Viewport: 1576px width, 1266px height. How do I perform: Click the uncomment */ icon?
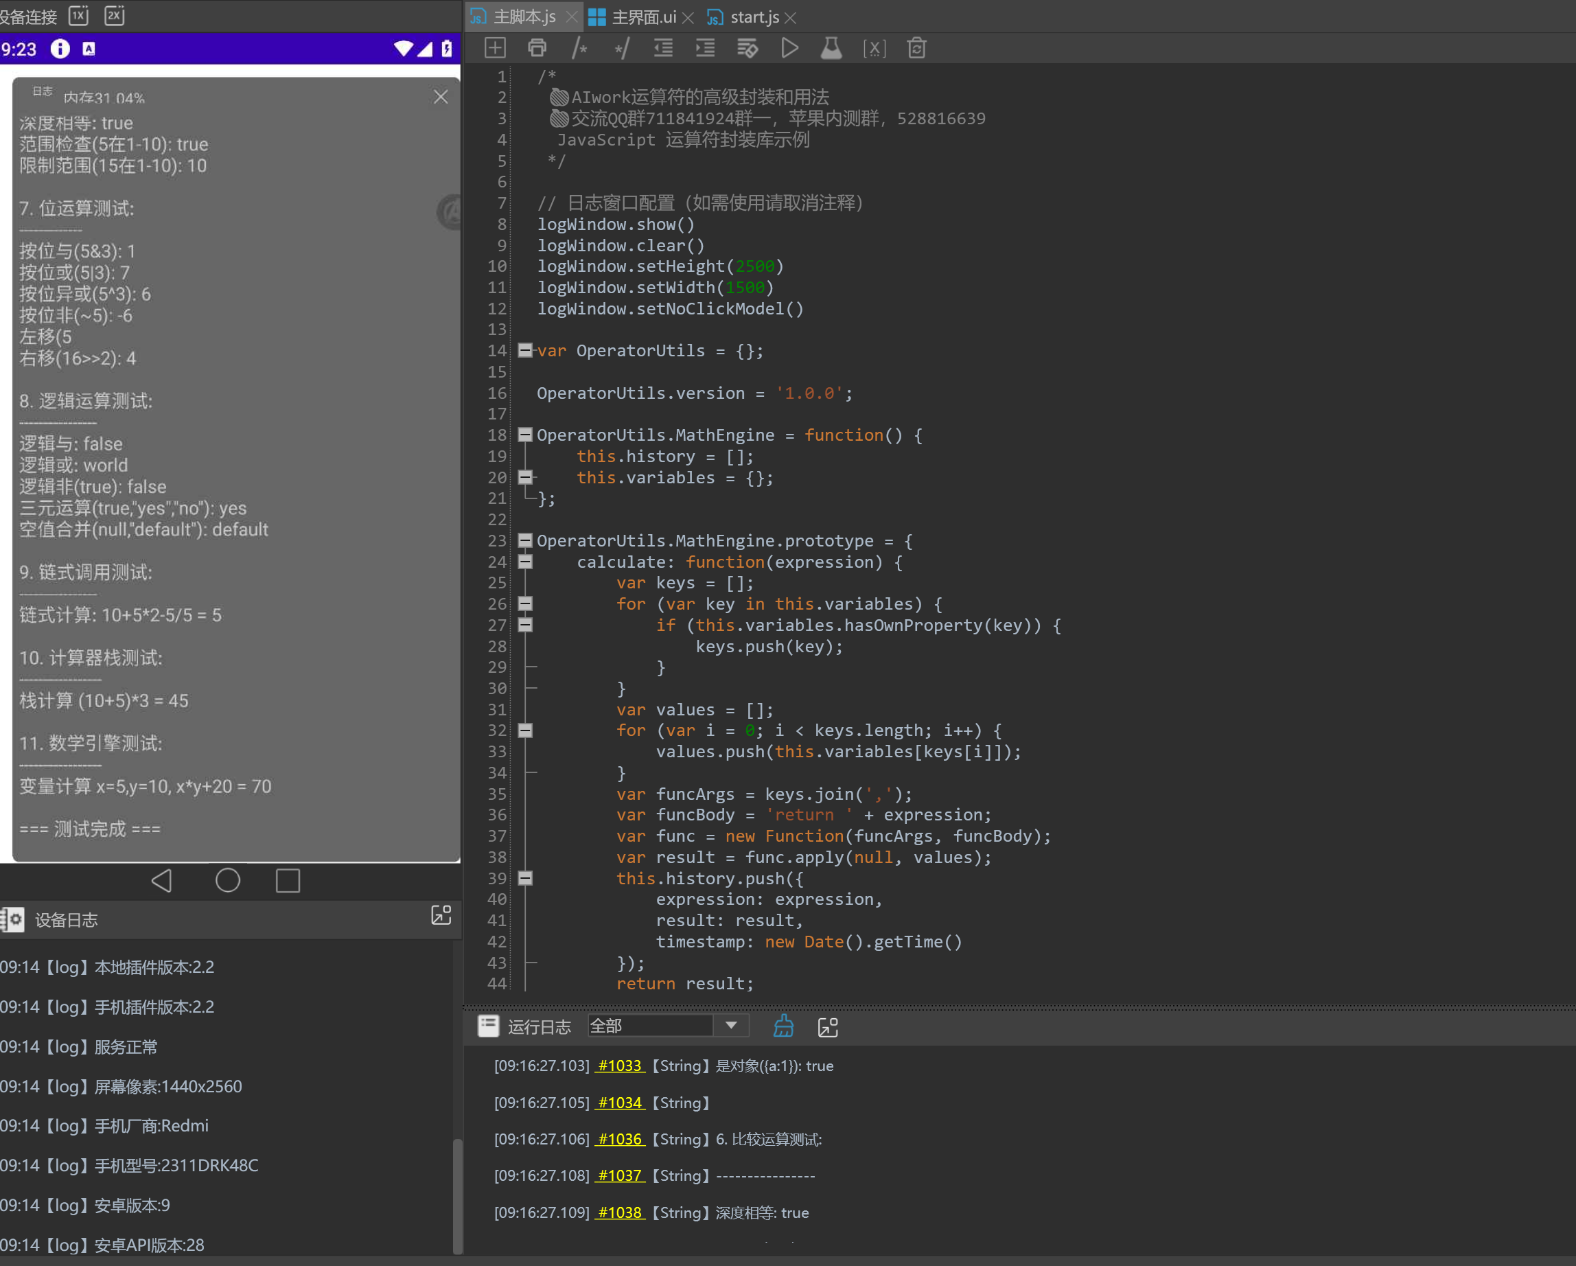(x=621, y=48)
